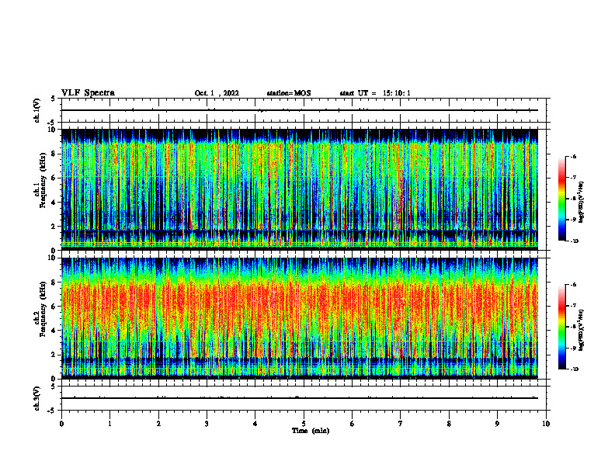Click time axis tick label 0

[x=61, y=424]
